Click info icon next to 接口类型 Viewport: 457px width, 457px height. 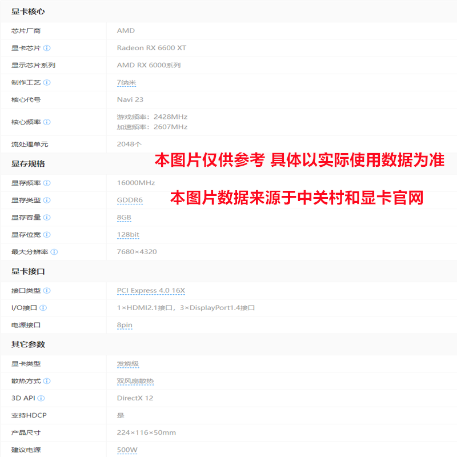pyautogui.click(x=47, y=291)
